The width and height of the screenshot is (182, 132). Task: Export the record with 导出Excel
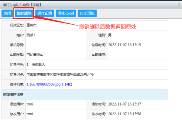tap(66, 13)
